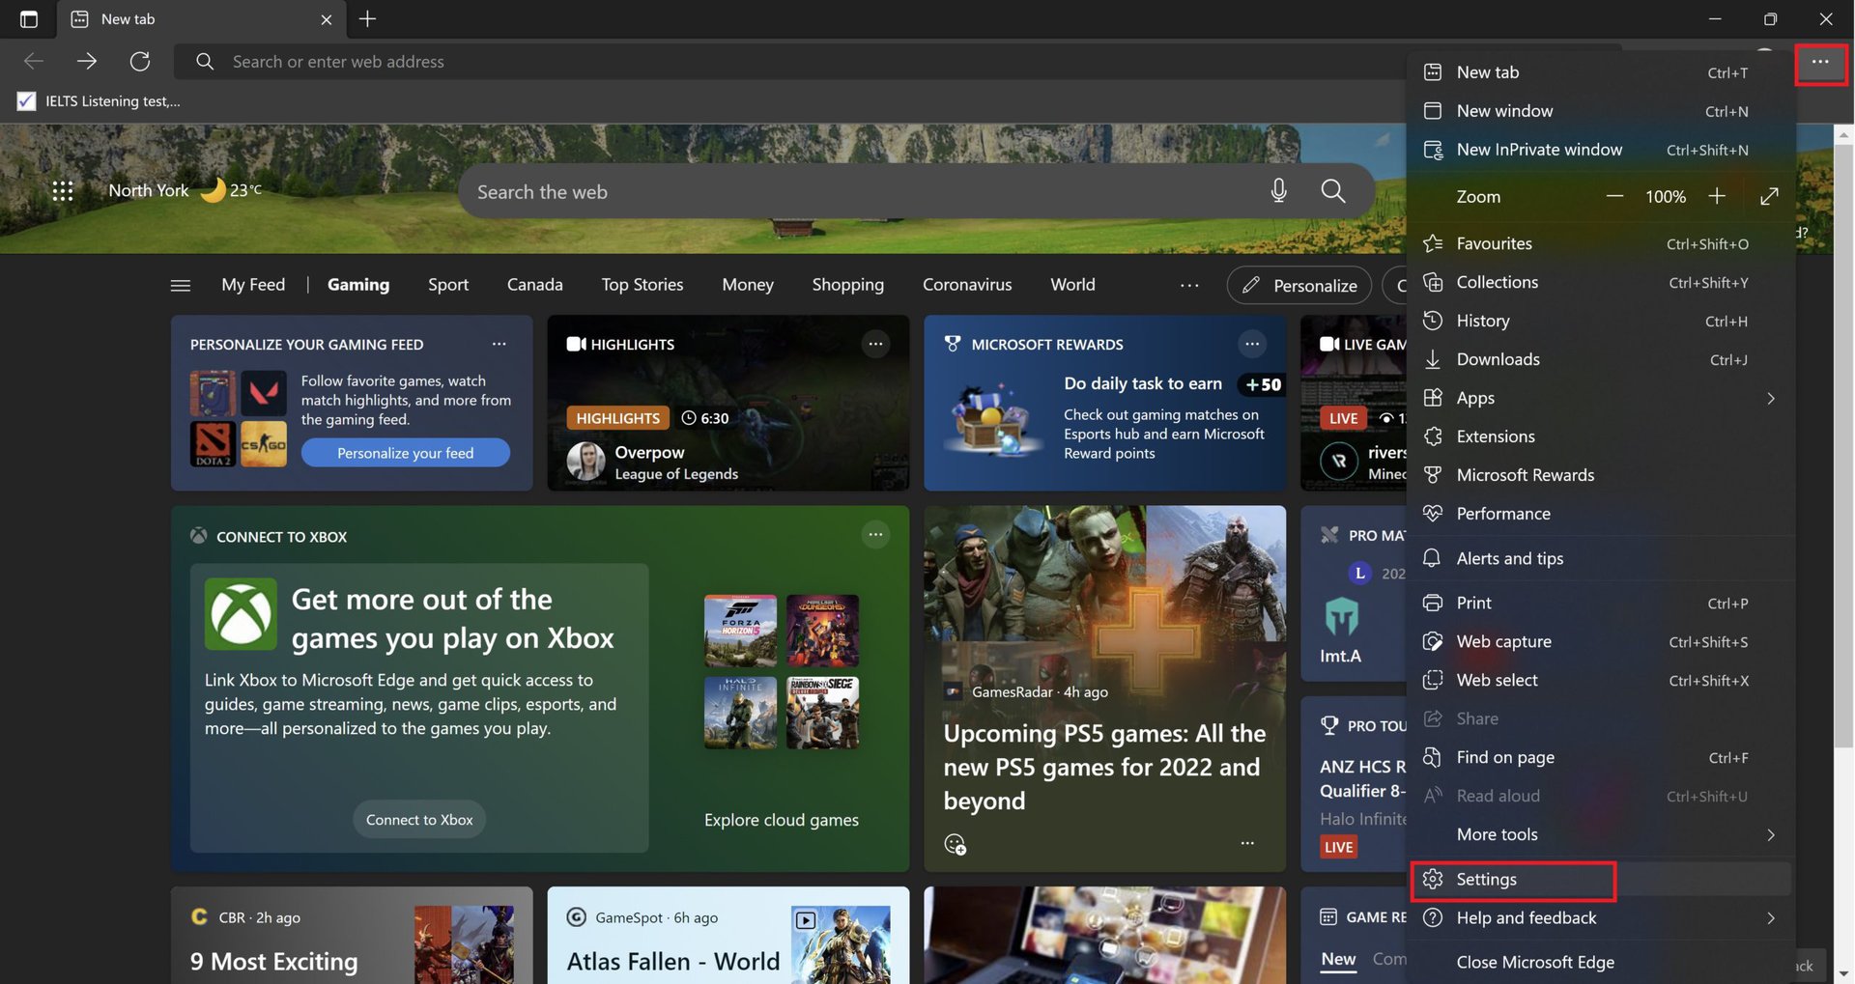Start Web capture from menu
The width and height of the screenshot is (1855, 984).
coord(1600,641)
